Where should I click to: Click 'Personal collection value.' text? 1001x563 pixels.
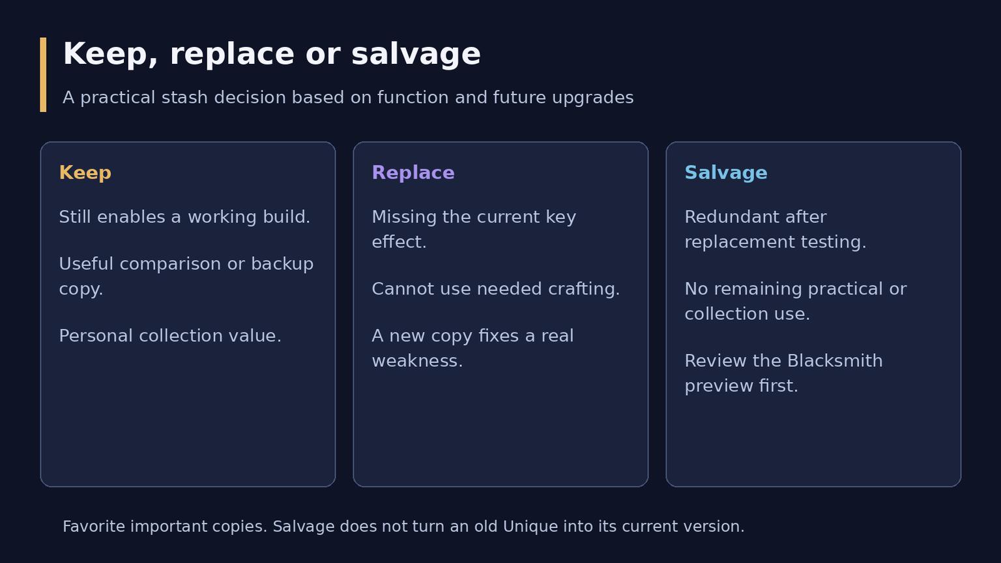[x=170, y=336]
